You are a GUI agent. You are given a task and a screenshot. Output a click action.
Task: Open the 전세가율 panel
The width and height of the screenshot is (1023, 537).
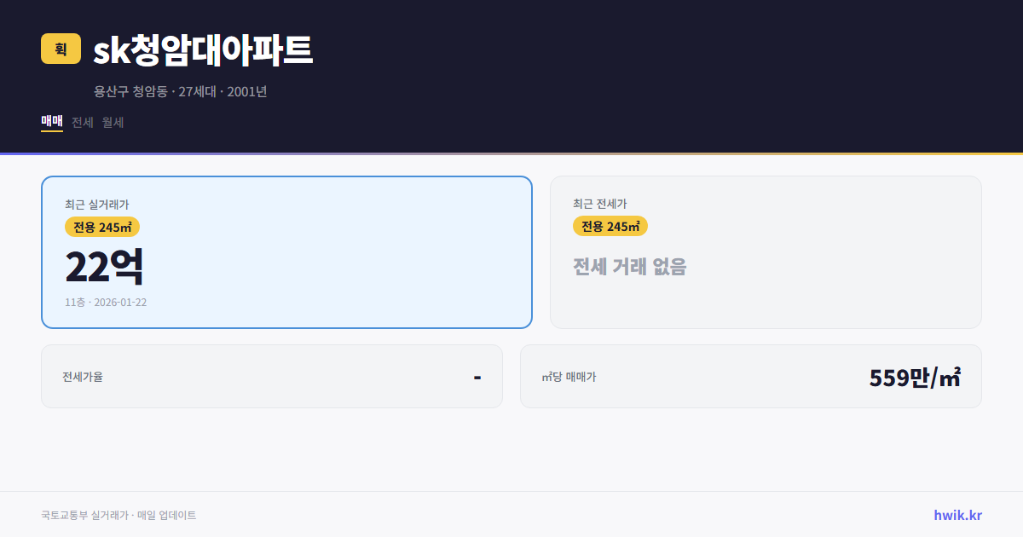point(272,376)
